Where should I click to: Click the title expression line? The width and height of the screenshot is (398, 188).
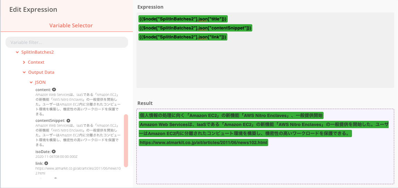tap(183, 19)
